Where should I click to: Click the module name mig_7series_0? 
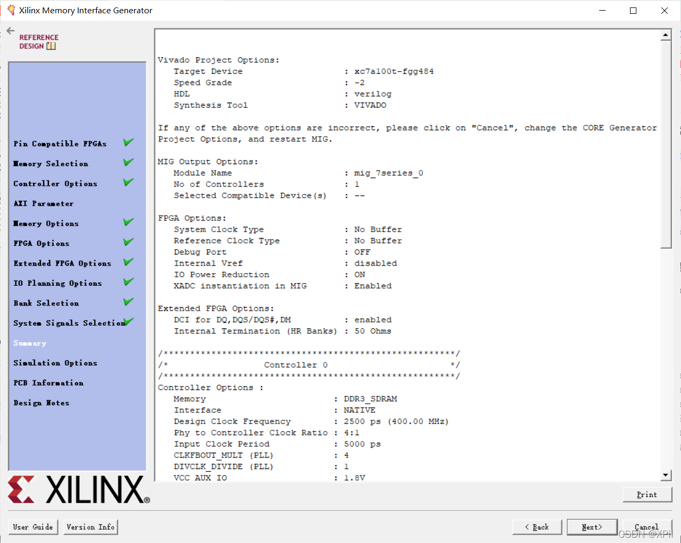389,173
